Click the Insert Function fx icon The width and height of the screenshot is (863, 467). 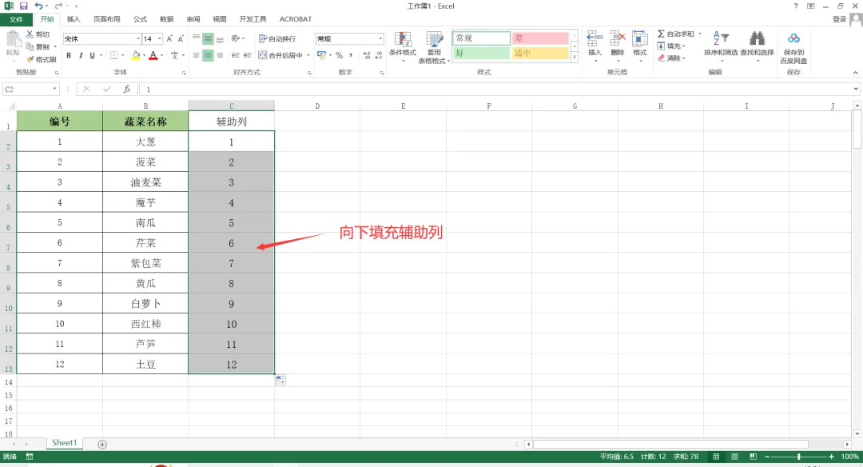(x=127, y=89)
